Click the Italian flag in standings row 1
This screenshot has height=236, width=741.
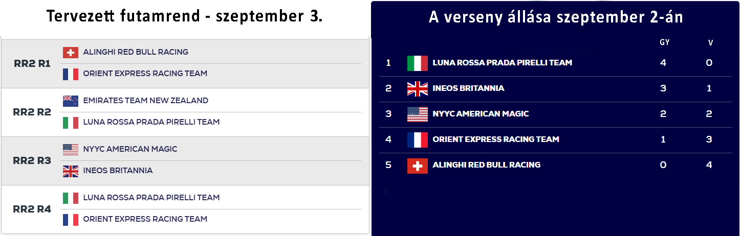click(x=418, y=63)
